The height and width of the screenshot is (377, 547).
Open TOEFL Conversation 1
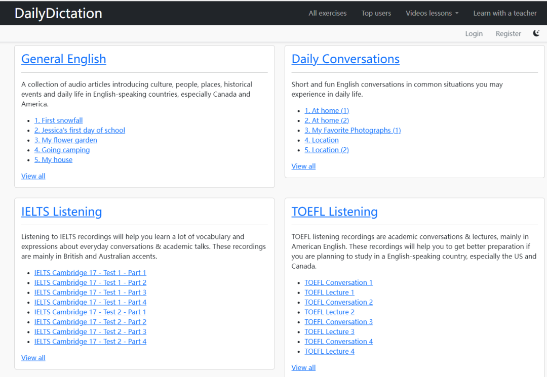tap(338, 282)
